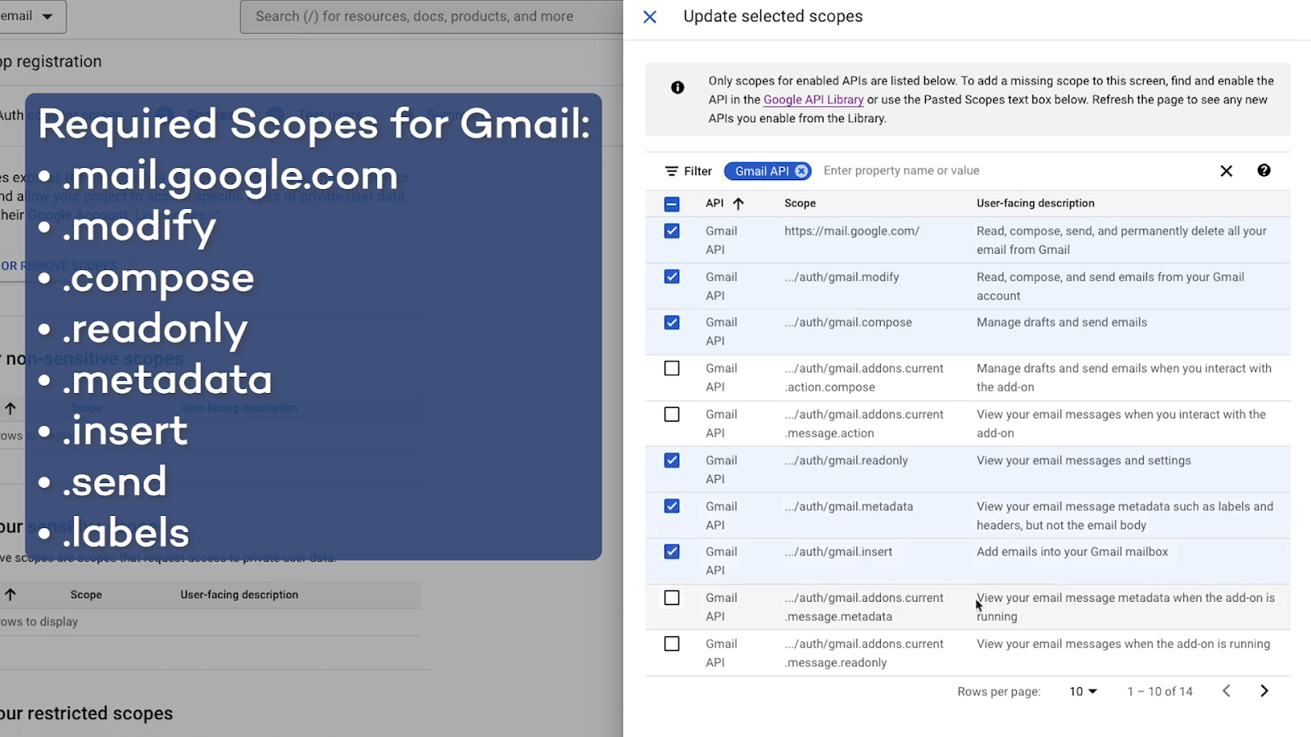Click the info icon in the notice box
The image size is (1311, 737).
[x=678, y=88]
